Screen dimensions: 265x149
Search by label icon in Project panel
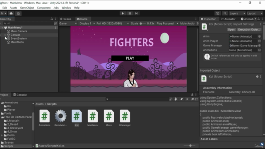(181, 99)
